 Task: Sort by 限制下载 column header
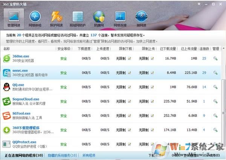pyautogui.click(x=125, y=49)
